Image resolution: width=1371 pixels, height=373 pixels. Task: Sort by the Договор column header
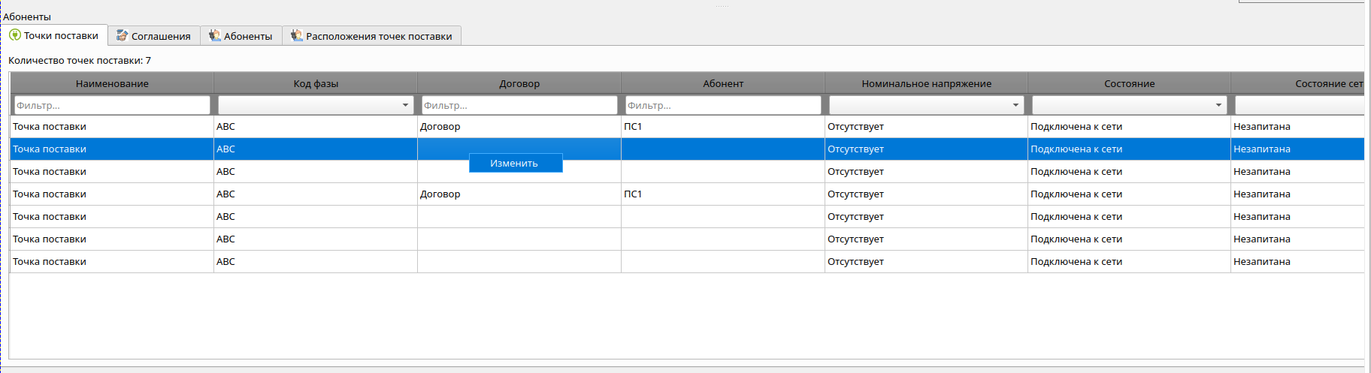(519, 83)
